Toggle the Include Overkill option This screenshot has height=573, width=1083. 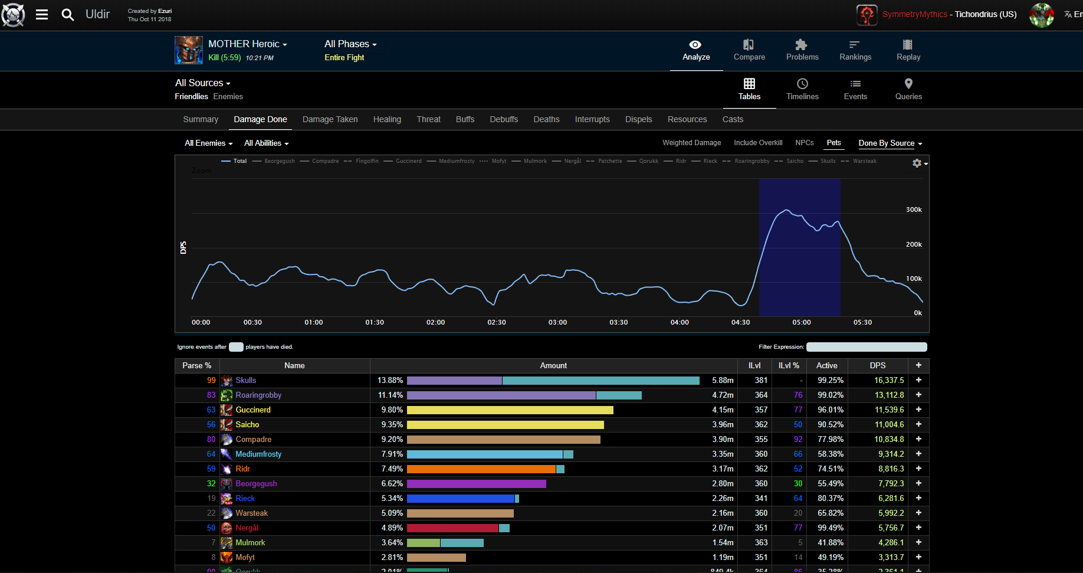click(x=758, y=143)
